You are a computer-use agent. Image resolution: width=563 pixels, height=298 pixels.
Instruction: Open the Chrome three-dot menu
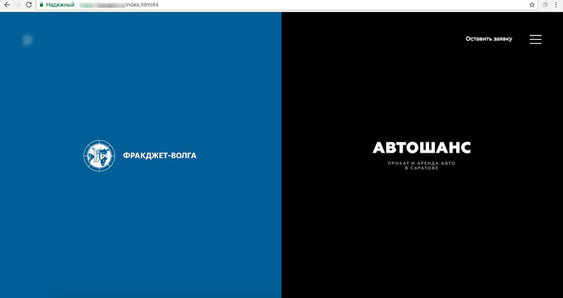tap(556, 5)
